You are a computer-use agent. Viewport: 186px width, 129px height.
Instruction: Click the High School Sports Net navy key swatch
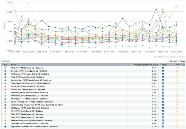coord(5,127)
